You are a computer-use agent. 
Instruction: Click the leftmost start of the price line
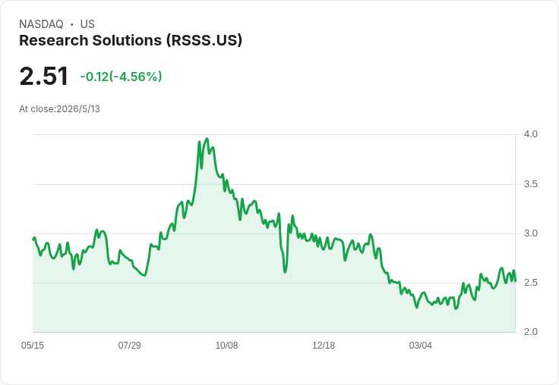(x=33, y=239)
